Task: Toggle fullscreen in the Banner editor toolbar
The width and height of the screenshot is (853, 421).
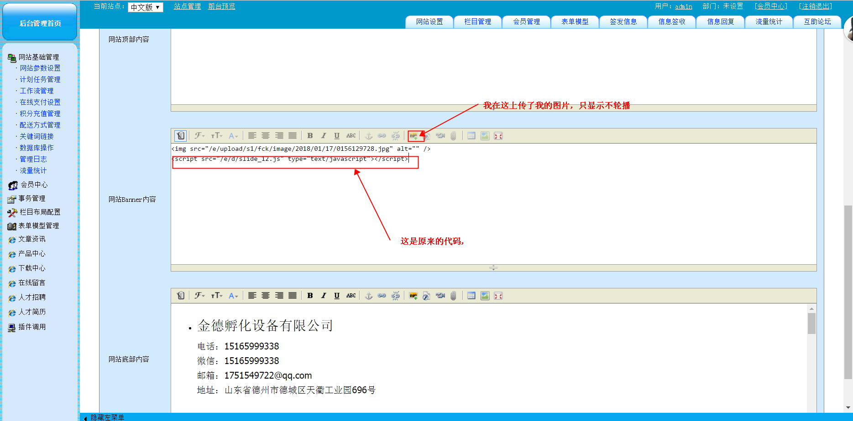Action: (498, 136)
